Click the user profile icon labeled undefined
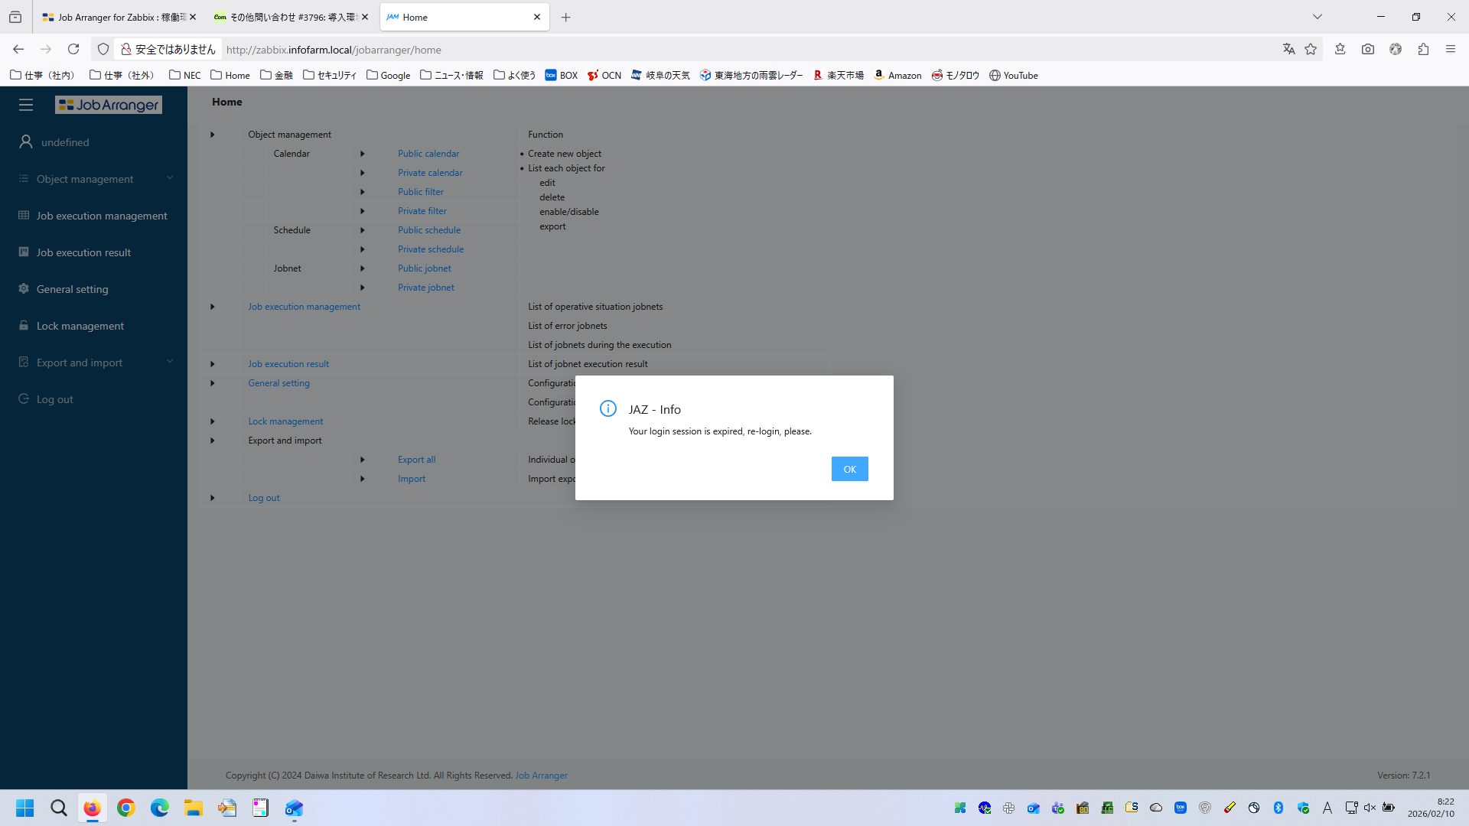 (26, 142)
